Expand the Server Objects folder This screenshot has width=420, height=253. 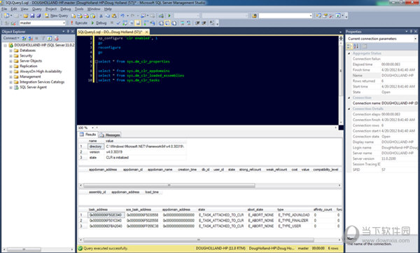point(10,61)
